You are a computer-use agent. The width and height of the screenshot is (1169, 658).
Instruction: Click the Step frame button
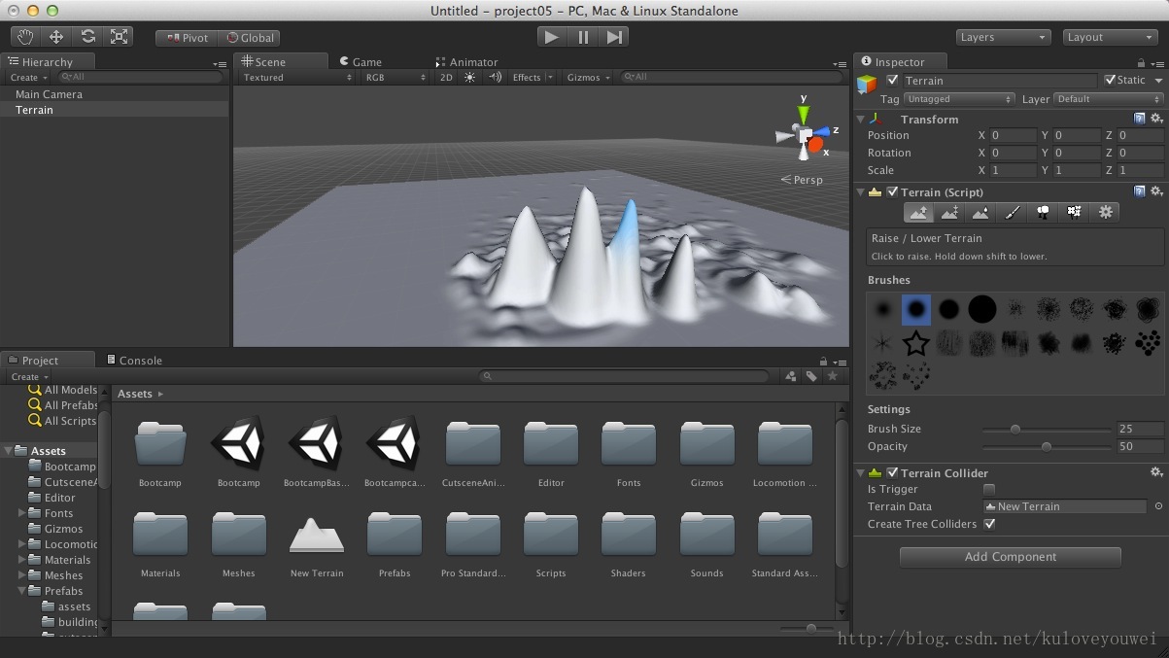pyautogui.click(x=614, y=37)
